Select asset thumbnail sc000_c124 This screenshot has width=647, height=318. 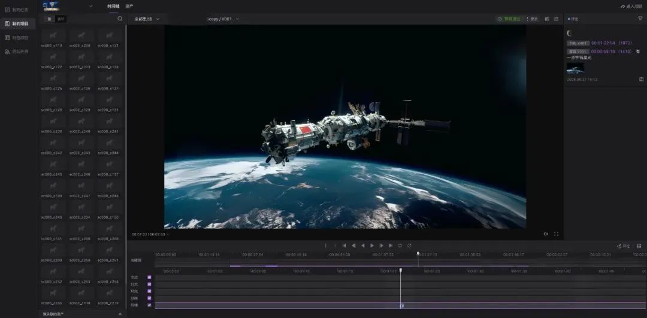pyautogui.click(x=108, y=57)
